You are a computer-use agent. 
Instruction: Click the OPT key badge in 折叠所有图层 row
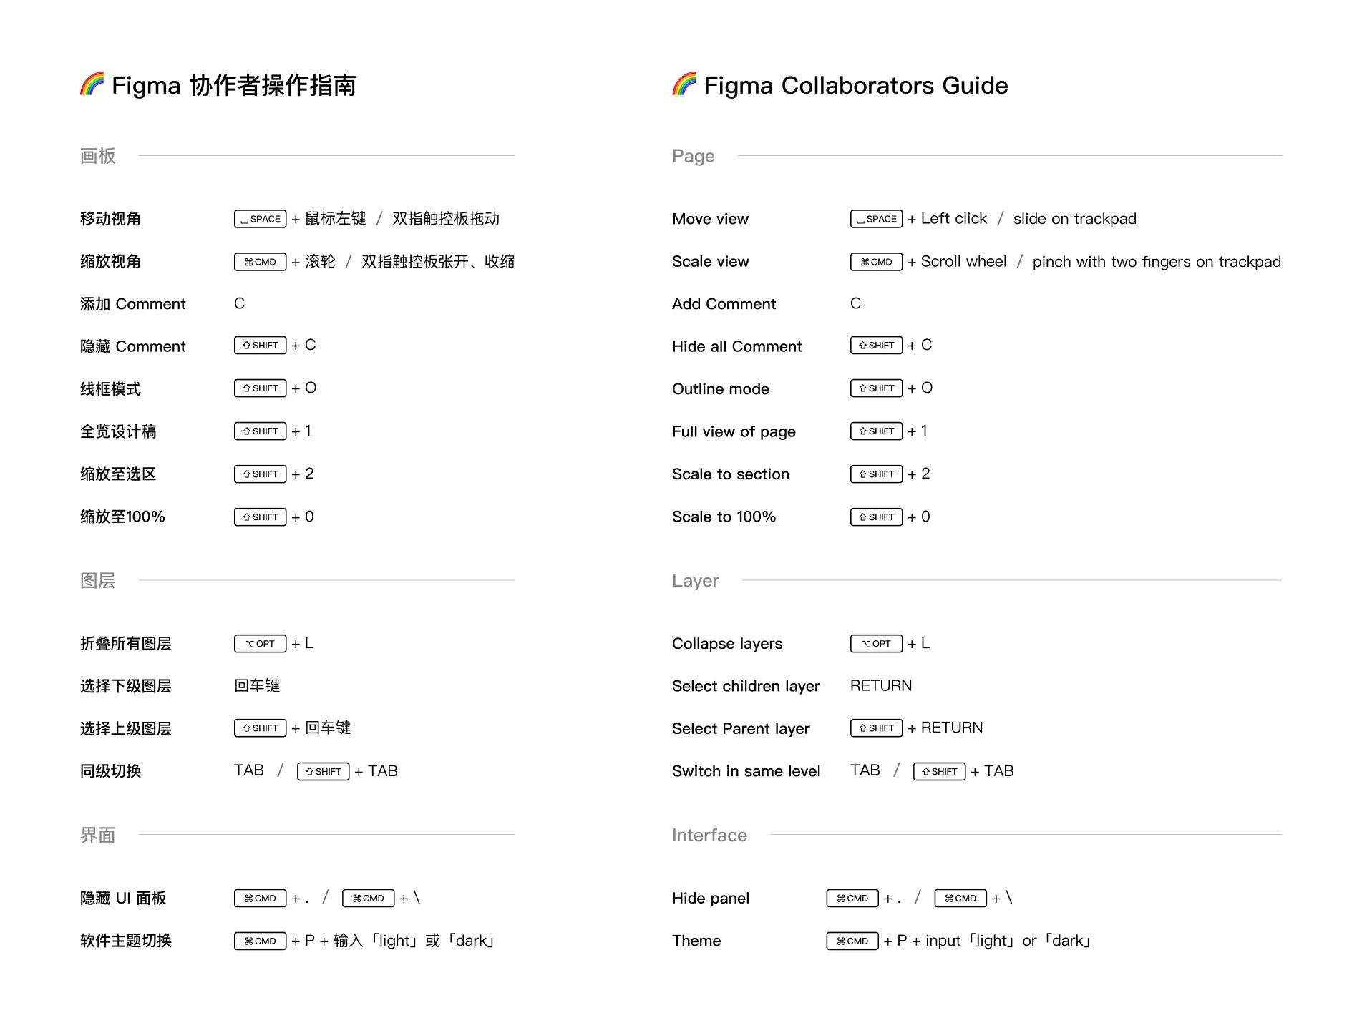pyautogui.click(x=260, y=644)
